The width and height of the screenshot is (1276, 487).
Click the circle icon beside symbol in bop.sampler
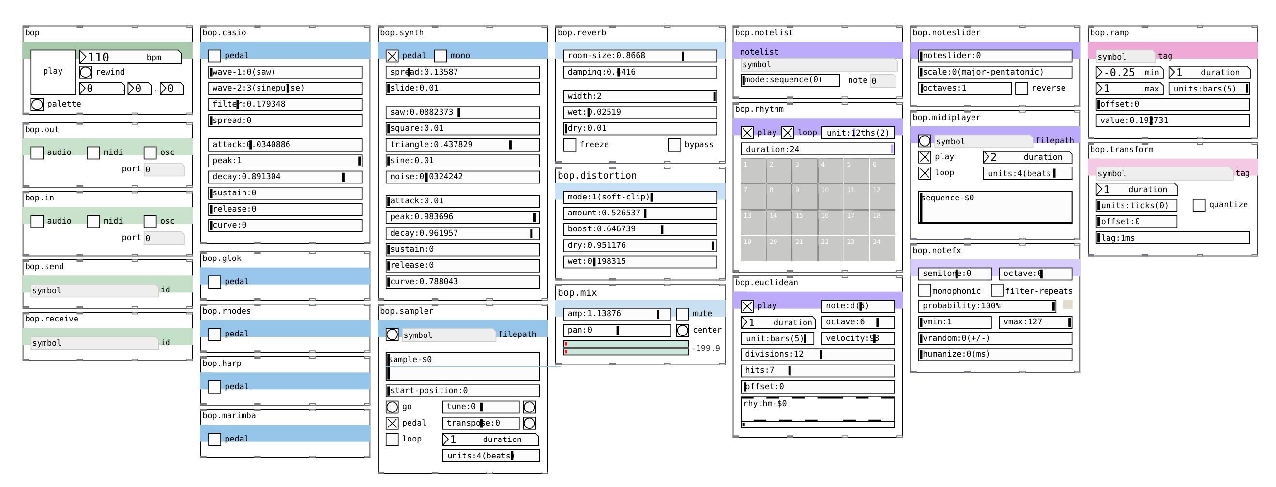[392, 335]
